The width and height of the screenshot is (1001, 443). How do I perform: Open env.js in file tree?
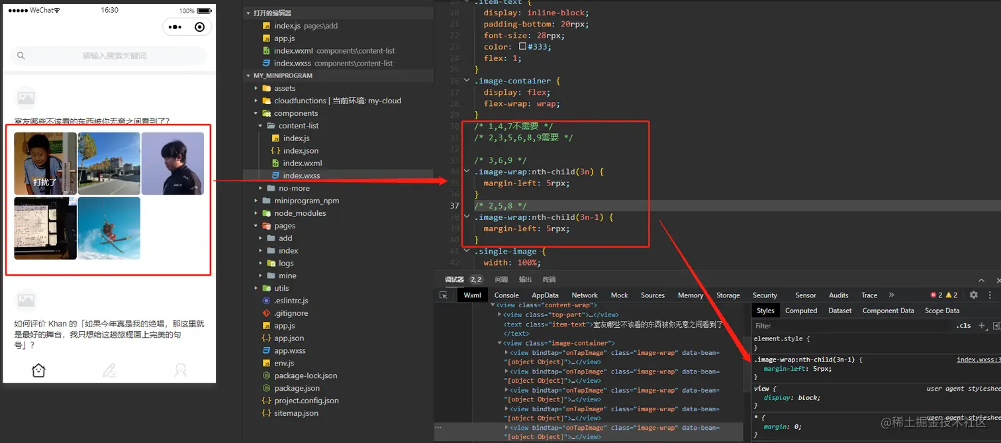pos(284,364)
